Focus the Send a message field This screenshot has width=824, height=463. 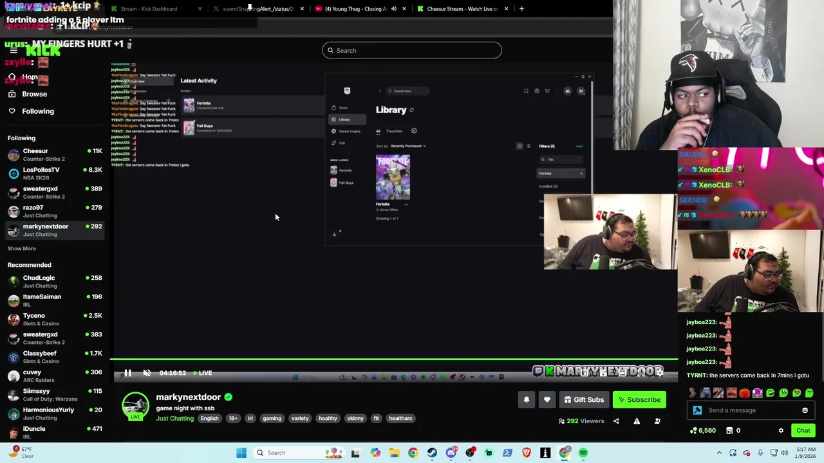(x=751, y=410)
